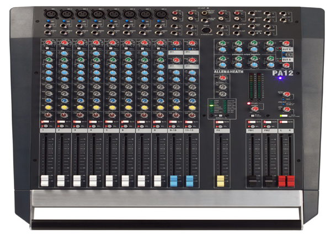The width and height of the screenshot is (331, 248).
Task: Mute stereo channel 11-12
Action: 189,122
